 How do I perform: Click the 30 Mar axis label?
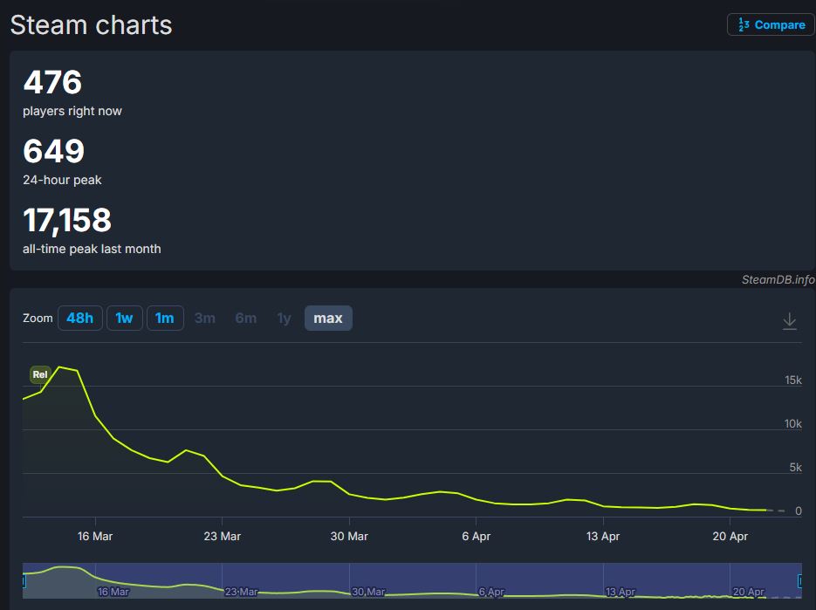(x=349, y=536)
